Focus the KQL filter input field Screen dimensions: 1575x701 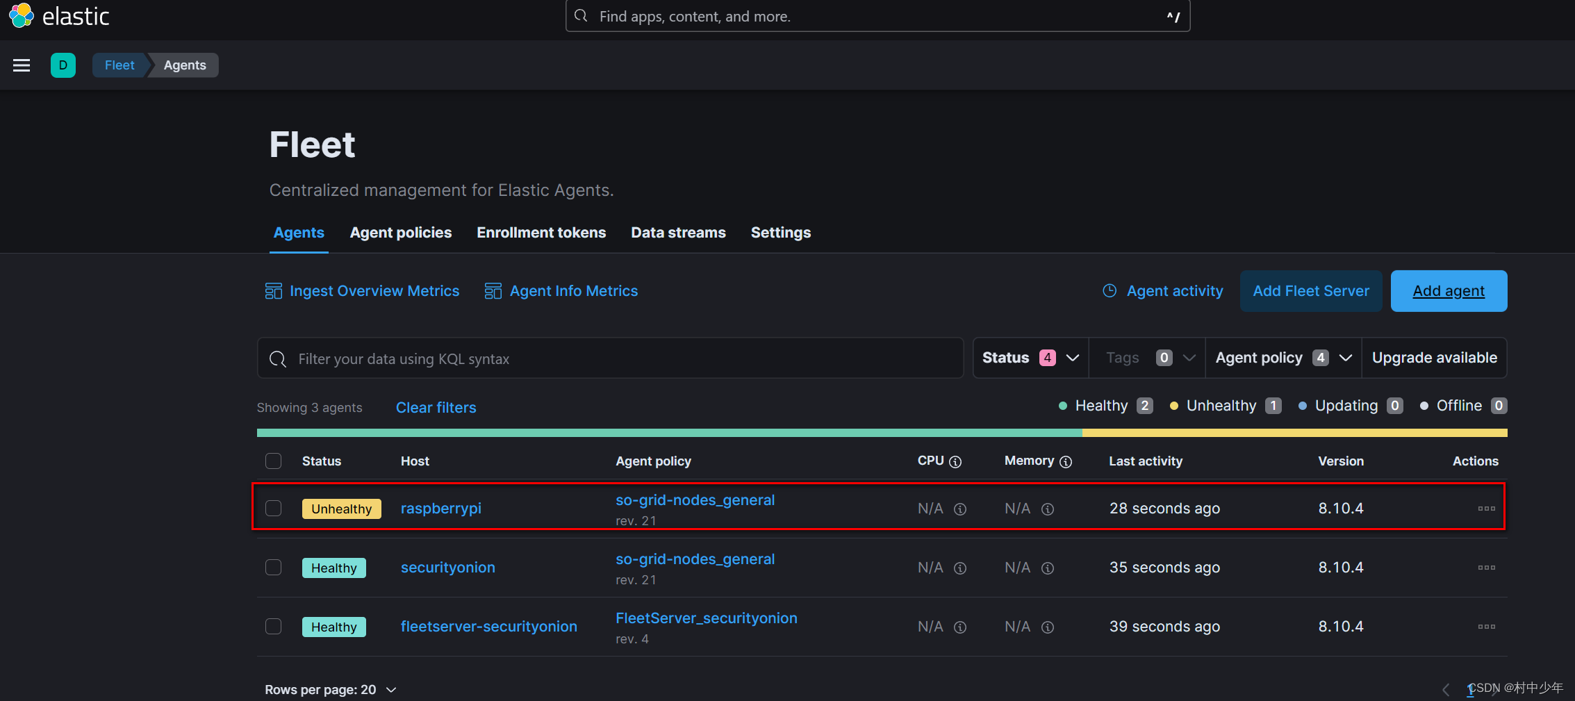pos(611,358)
